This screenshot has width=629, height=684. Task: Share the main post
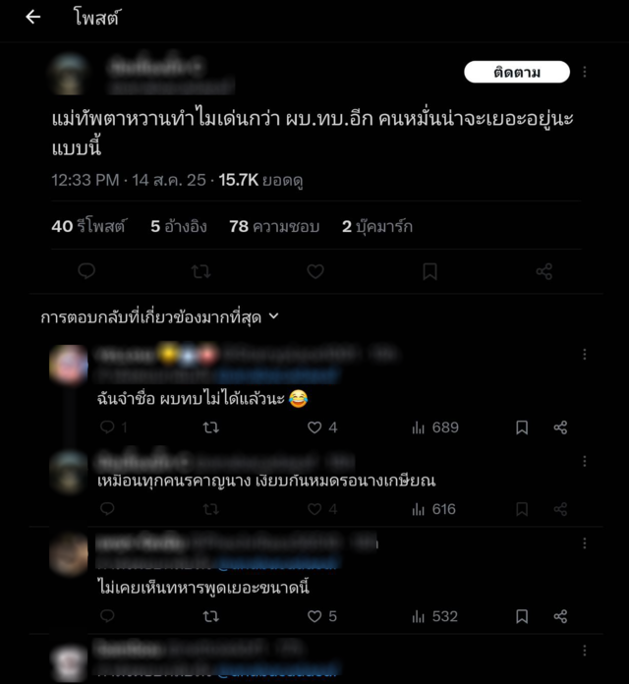coord(543,272)
